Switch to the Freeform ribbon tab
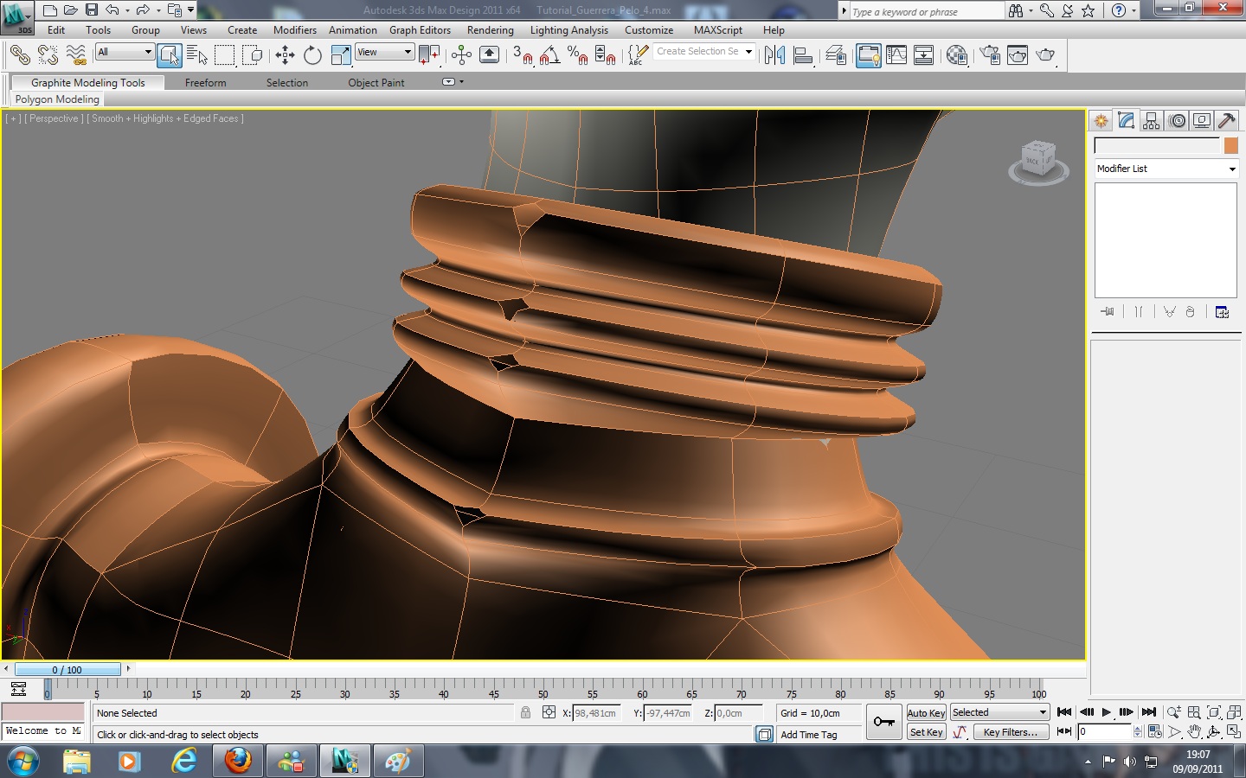Screen dimensions: 1246x778 coord(205,83)
